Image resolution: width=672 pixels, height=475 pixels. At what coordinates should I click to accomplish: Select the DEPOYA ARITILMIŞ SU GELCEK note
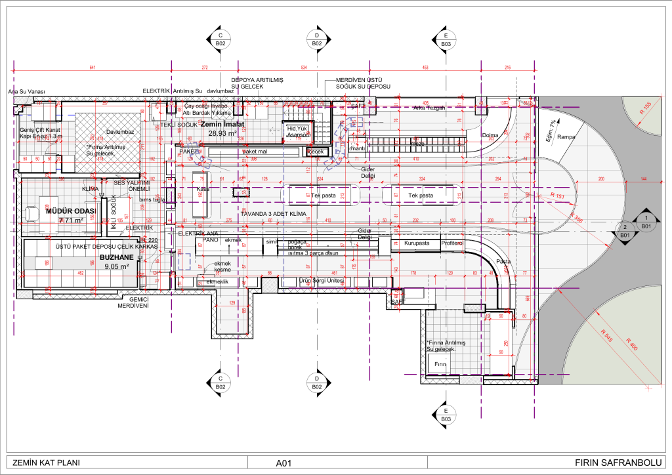point(257,83)
